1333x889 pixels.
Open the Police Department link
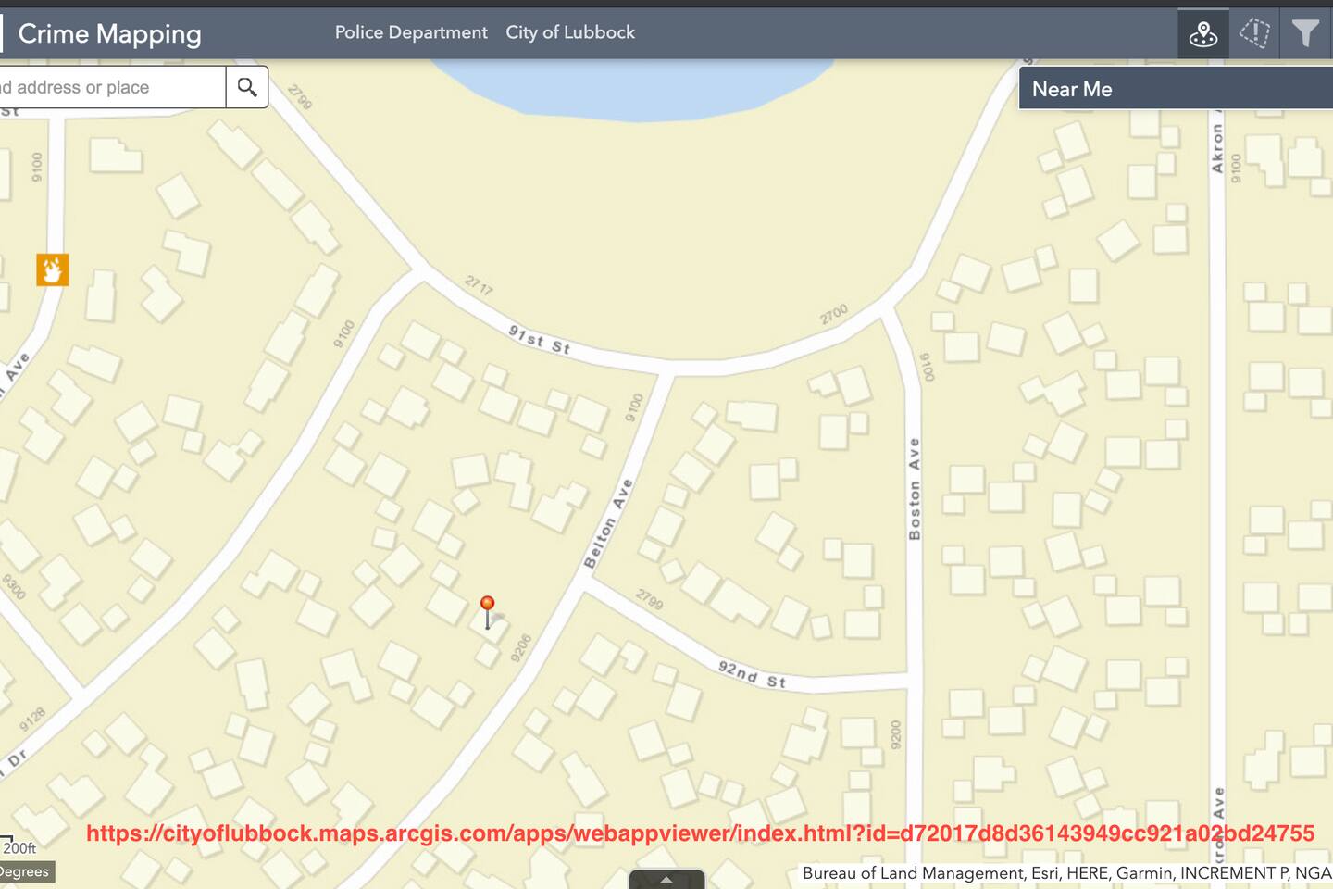click(x=411, y=32)
